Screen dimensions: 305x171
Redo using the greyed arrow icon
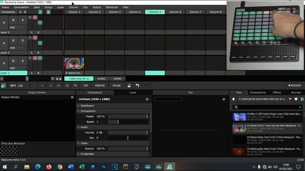145,85
